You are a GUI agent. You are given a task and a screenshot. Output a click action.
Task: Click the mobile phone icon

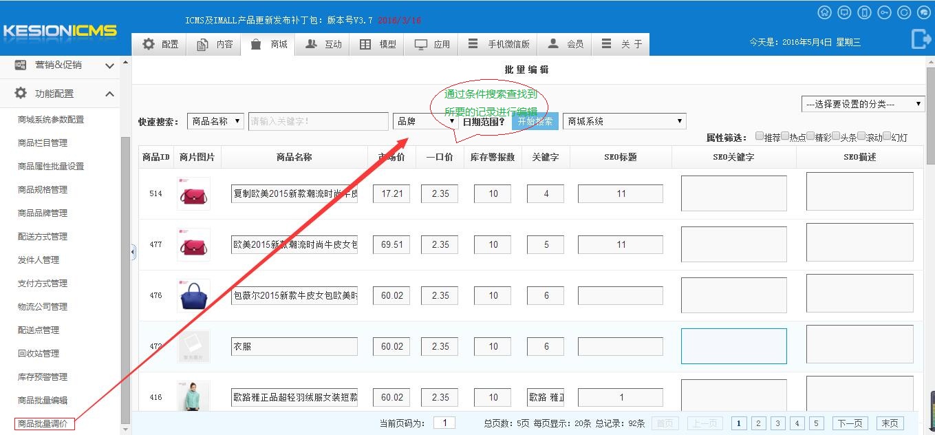(865, 12)
